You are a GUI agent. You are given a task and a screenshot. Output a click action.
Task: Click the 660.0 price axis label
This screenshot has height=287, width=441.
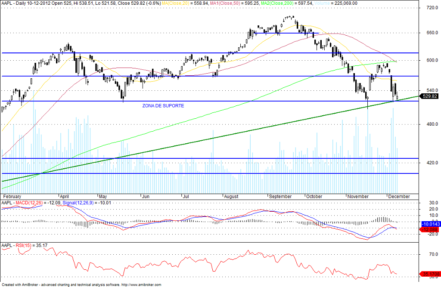tap(432, 33)
